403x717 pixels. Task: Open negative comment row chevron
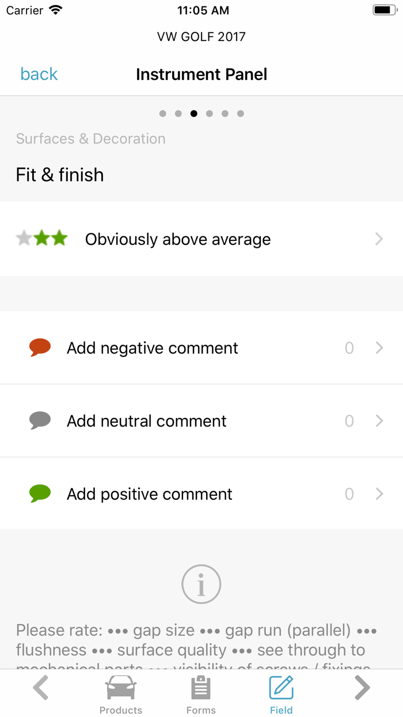pos(379,348)
